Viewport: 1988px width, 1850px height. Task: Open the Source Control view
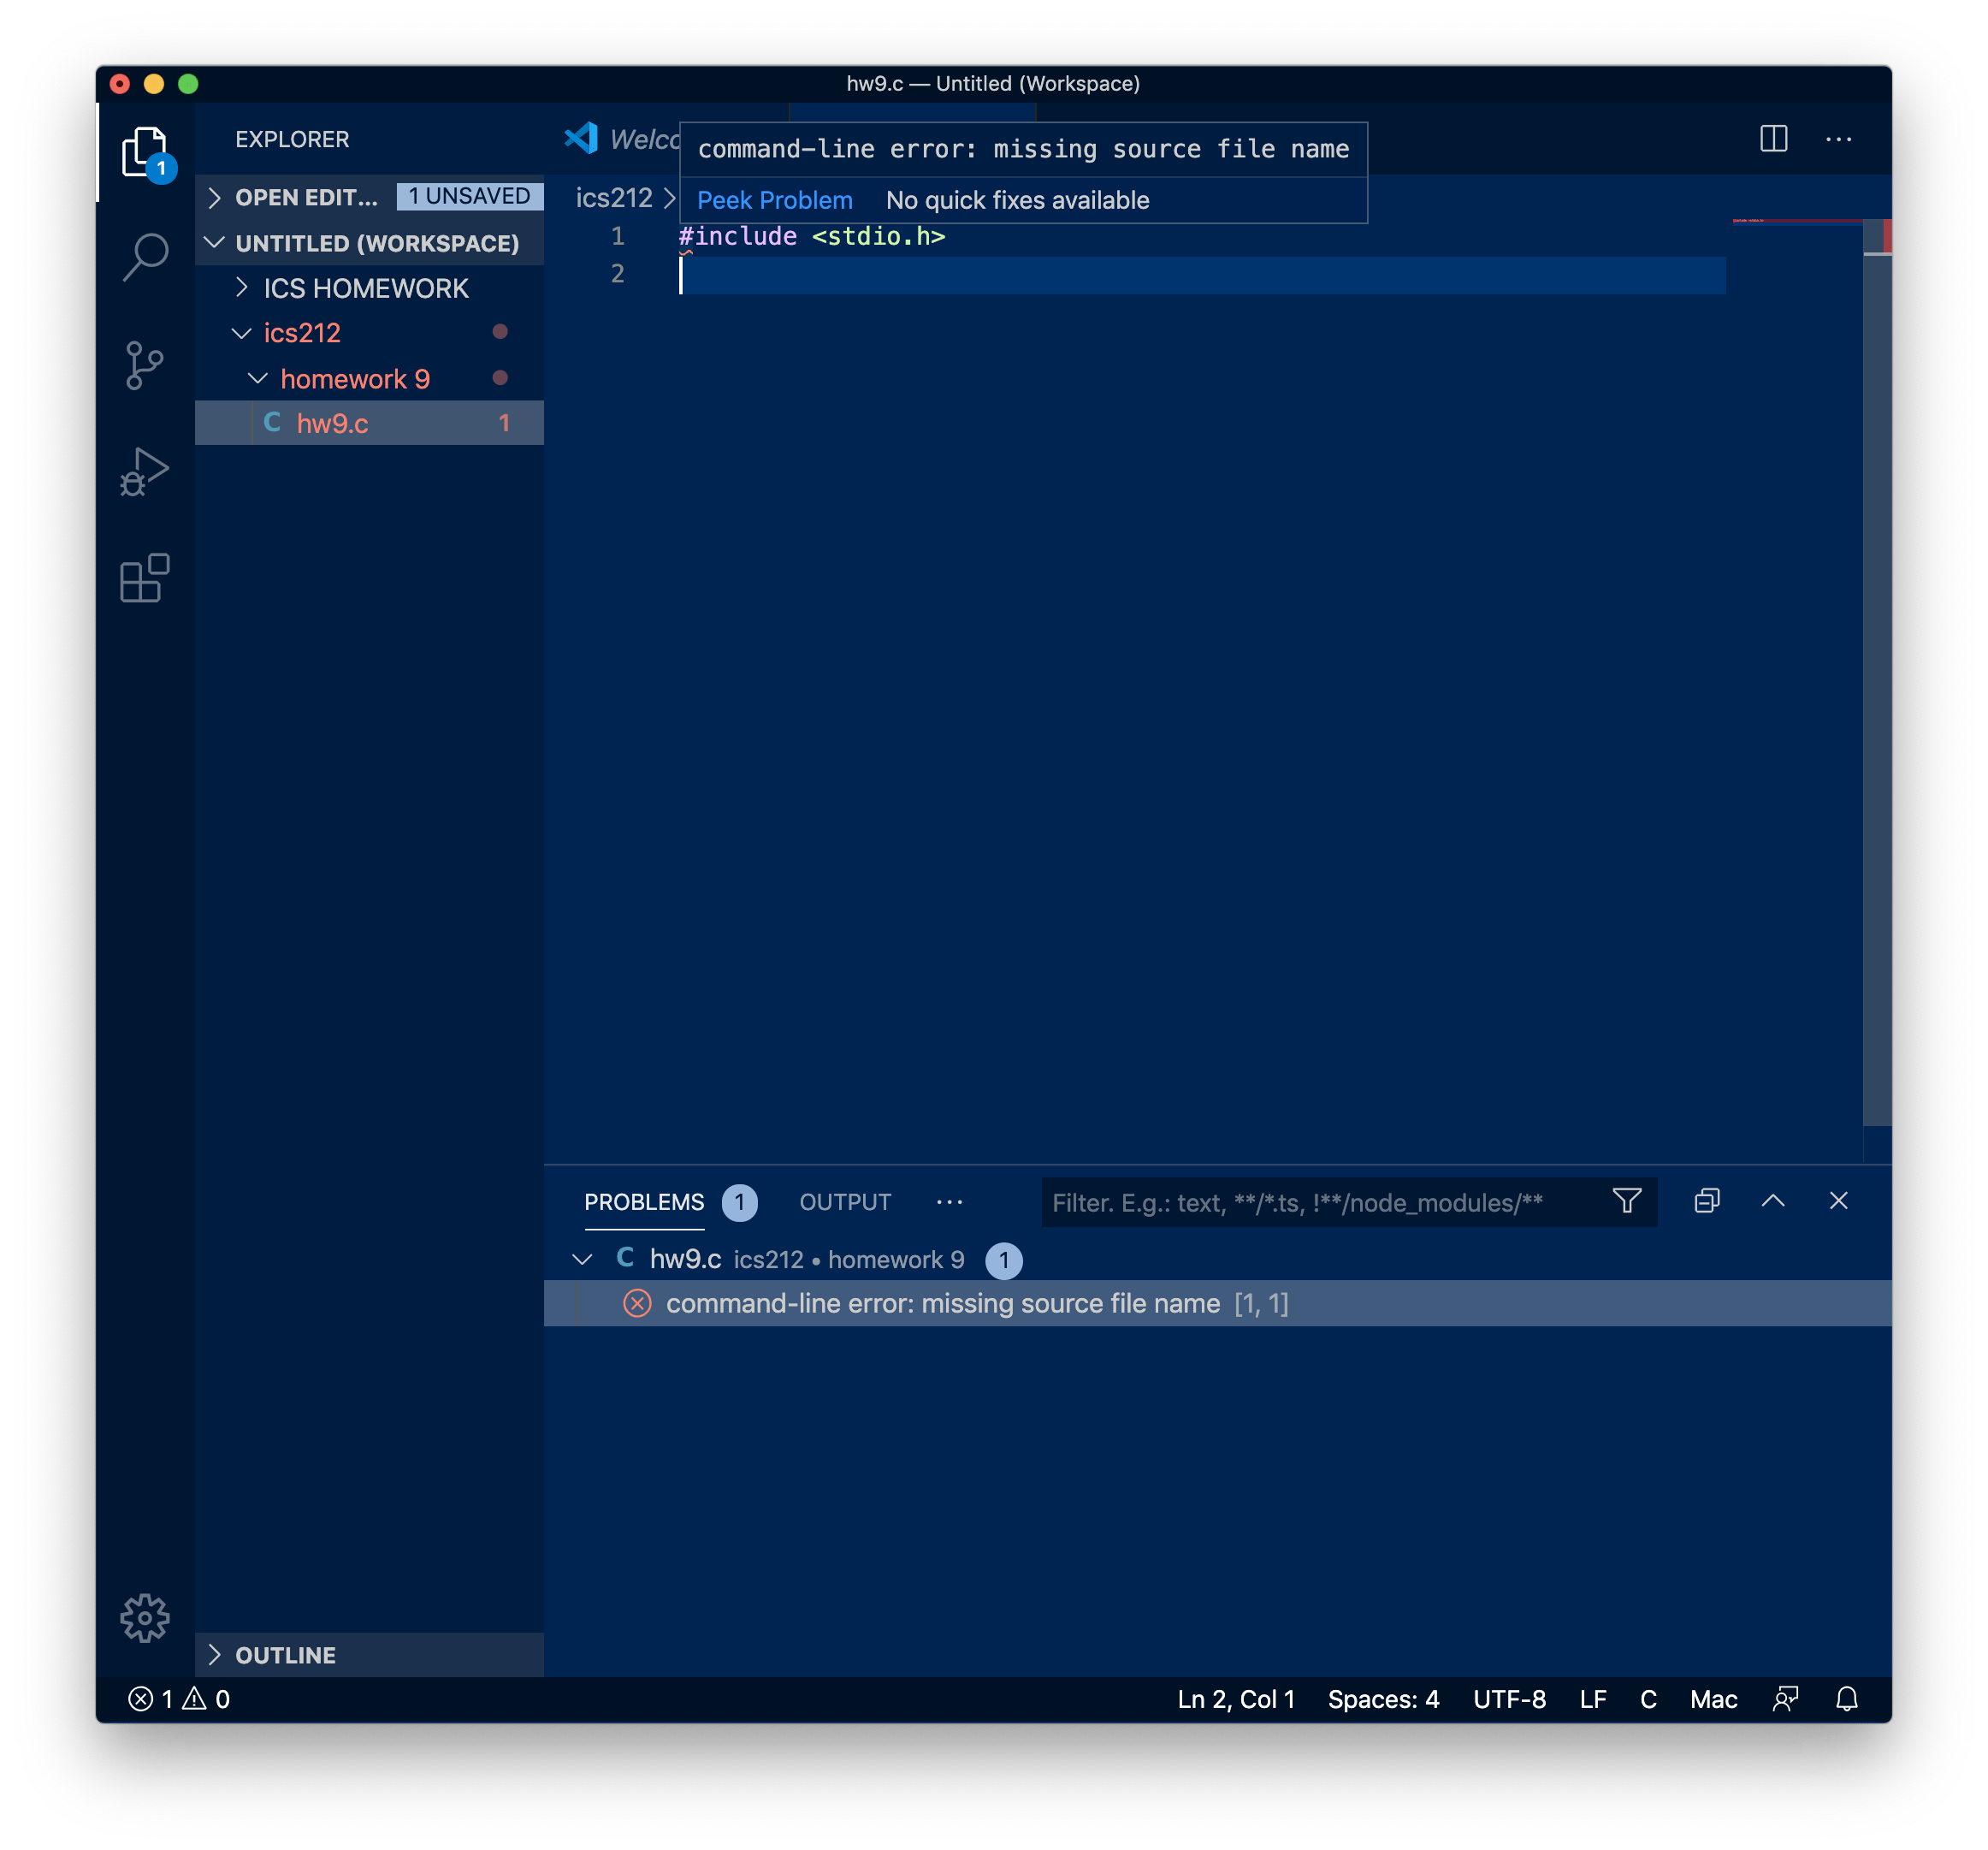coord(145,365)
